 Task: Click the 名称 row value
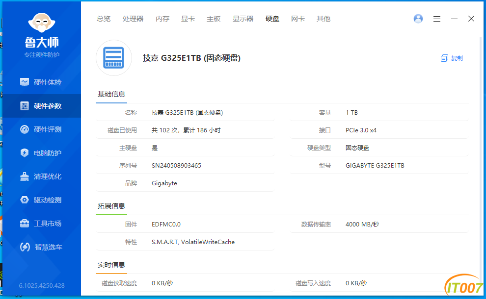[187, 113]
